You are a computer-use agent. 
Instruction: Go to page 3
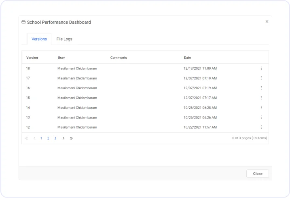tap(55, 138)
